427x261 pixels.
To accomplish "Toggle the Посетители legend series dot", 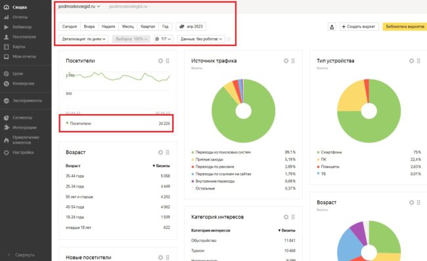I will (67, 123).
